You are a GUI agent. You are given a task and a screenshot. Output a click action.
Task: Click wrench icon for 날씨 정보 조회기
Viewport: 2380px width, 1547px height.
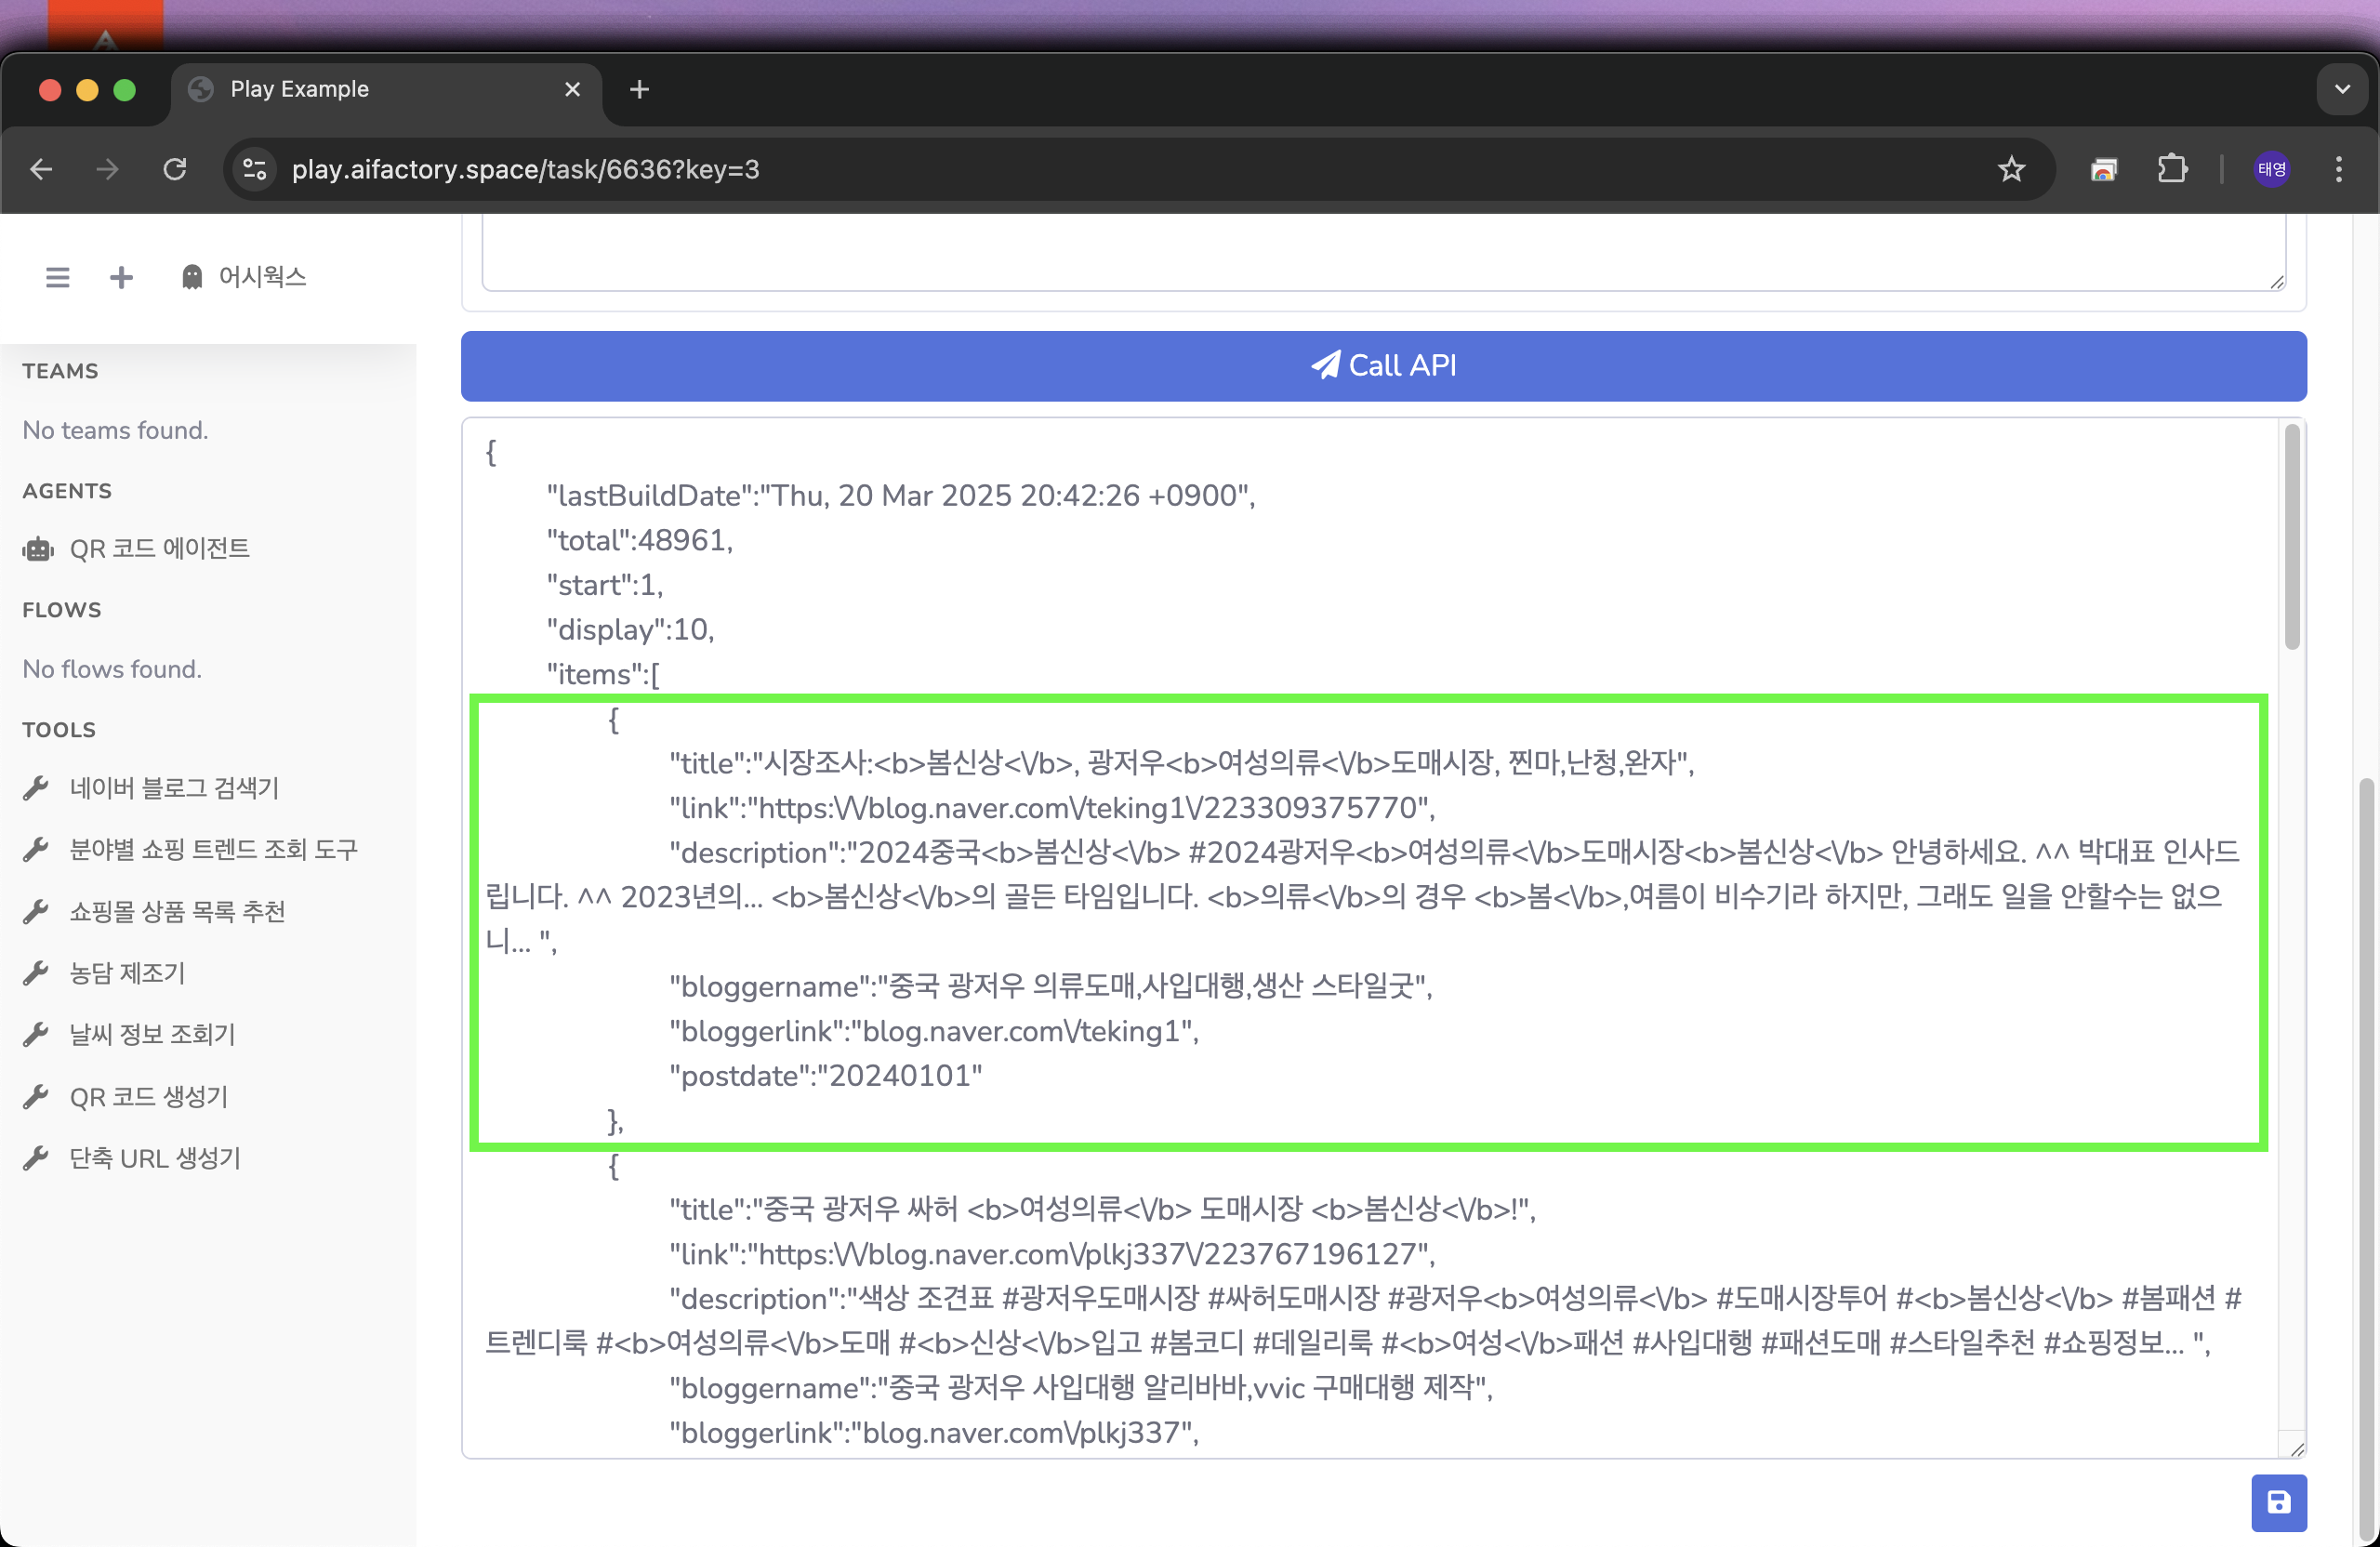[x=36, y=1035]
